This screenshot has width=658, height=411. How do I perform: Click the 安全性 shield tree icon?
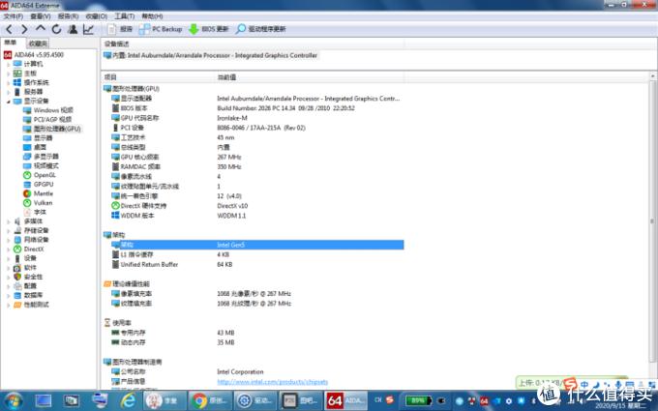[x=17, y=277]
